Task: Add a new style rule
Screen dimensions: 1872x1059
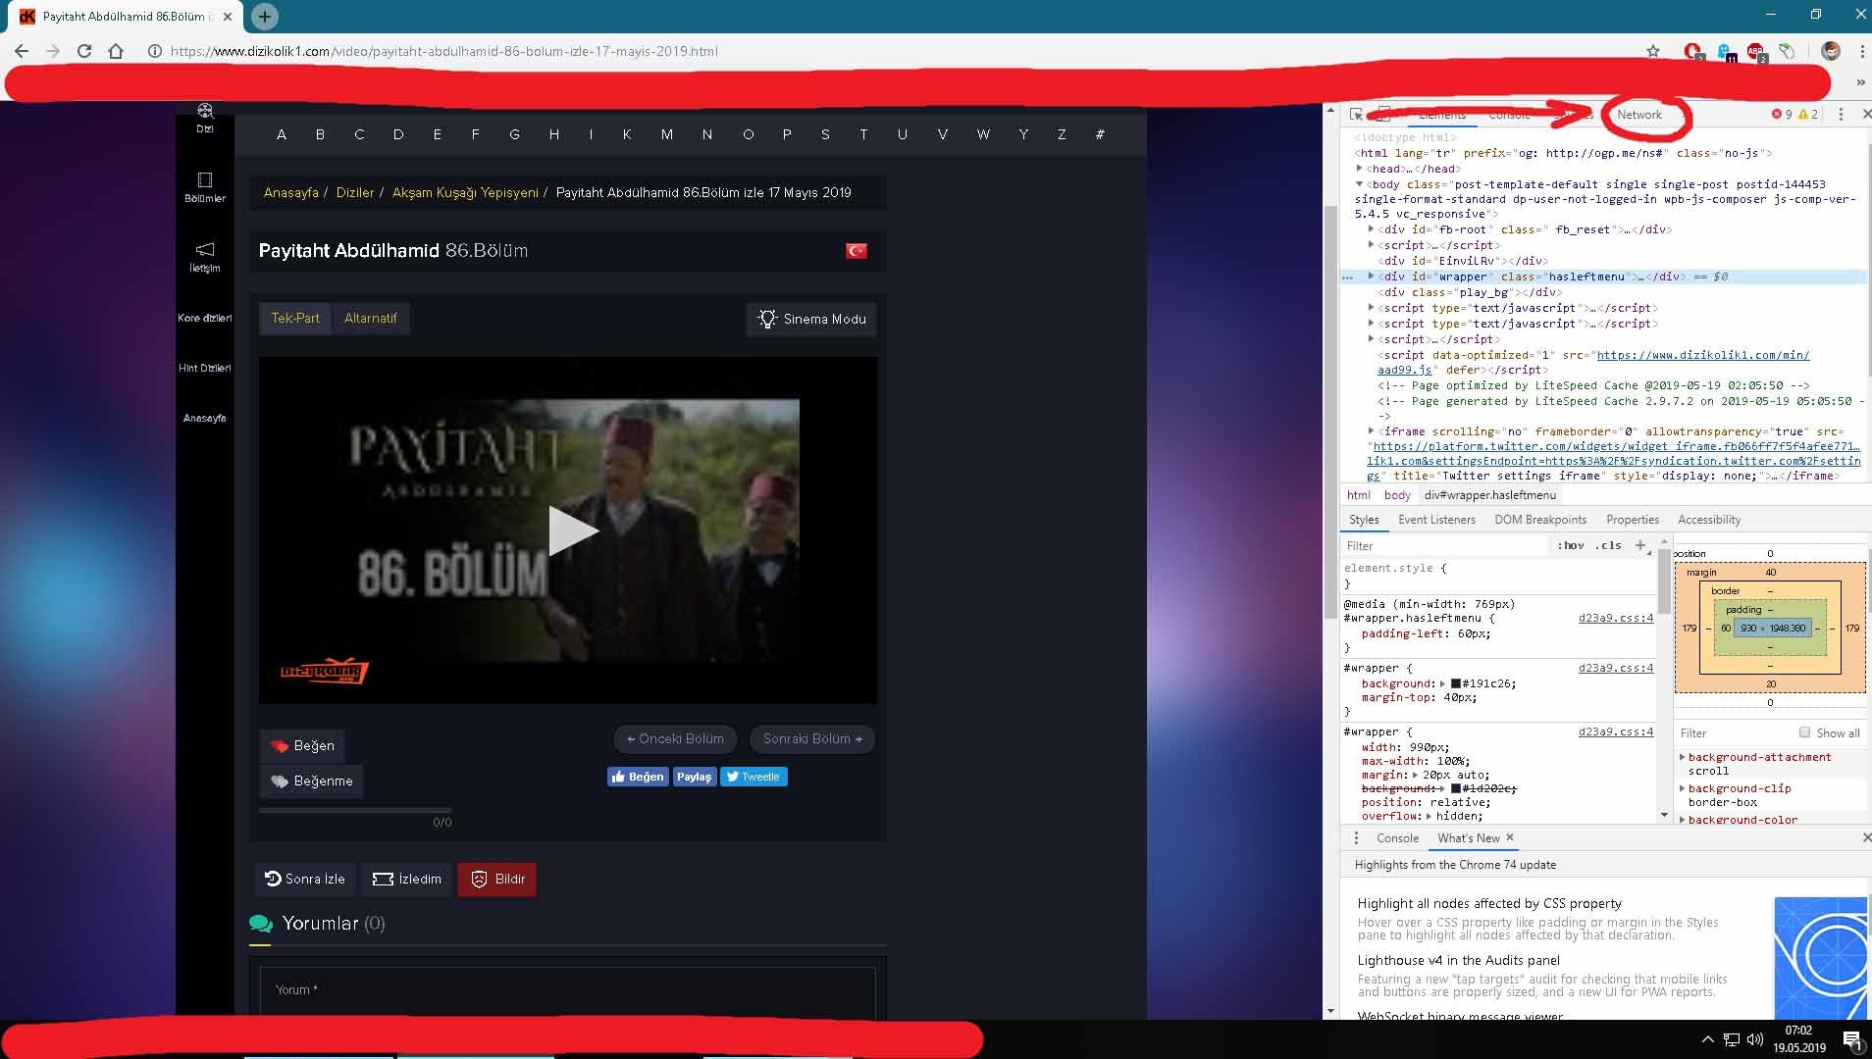Action: [x=1640, y=546]
